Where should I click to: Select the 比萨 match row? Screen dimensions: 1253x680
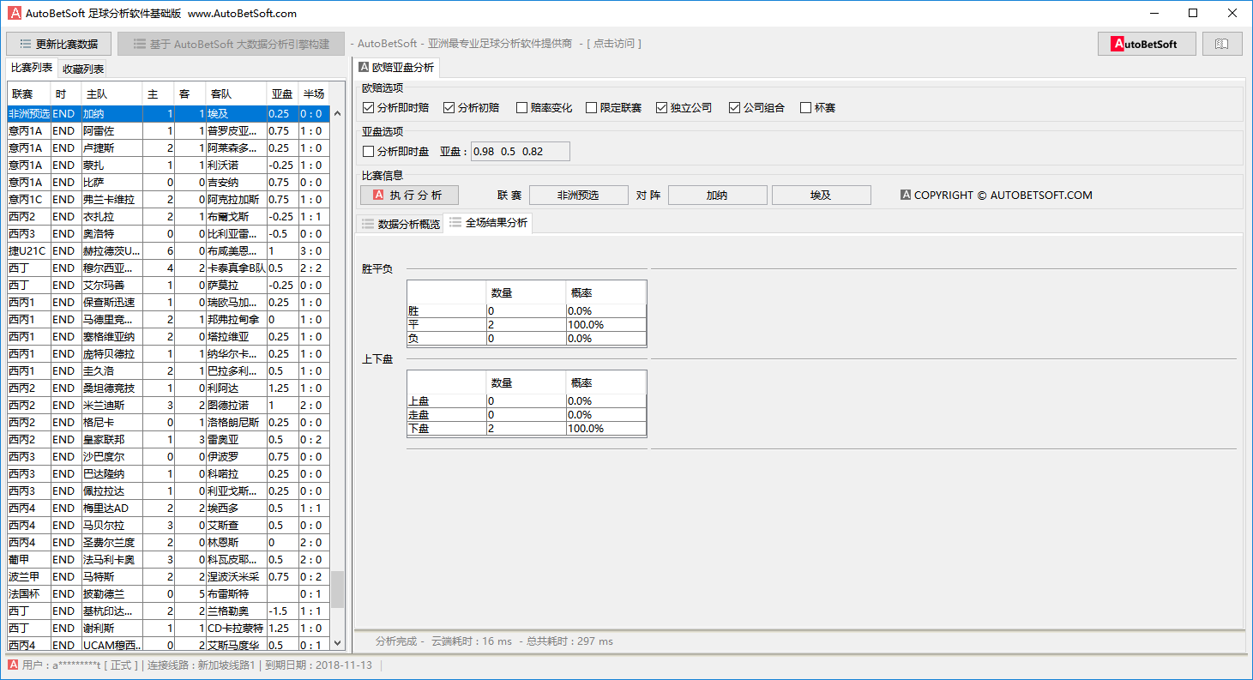[x=168, y=183]
